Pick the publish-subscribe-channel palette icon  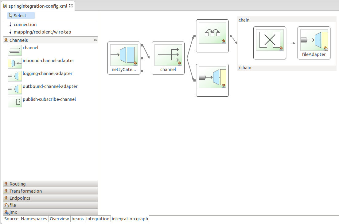click(x=15, y=102)
